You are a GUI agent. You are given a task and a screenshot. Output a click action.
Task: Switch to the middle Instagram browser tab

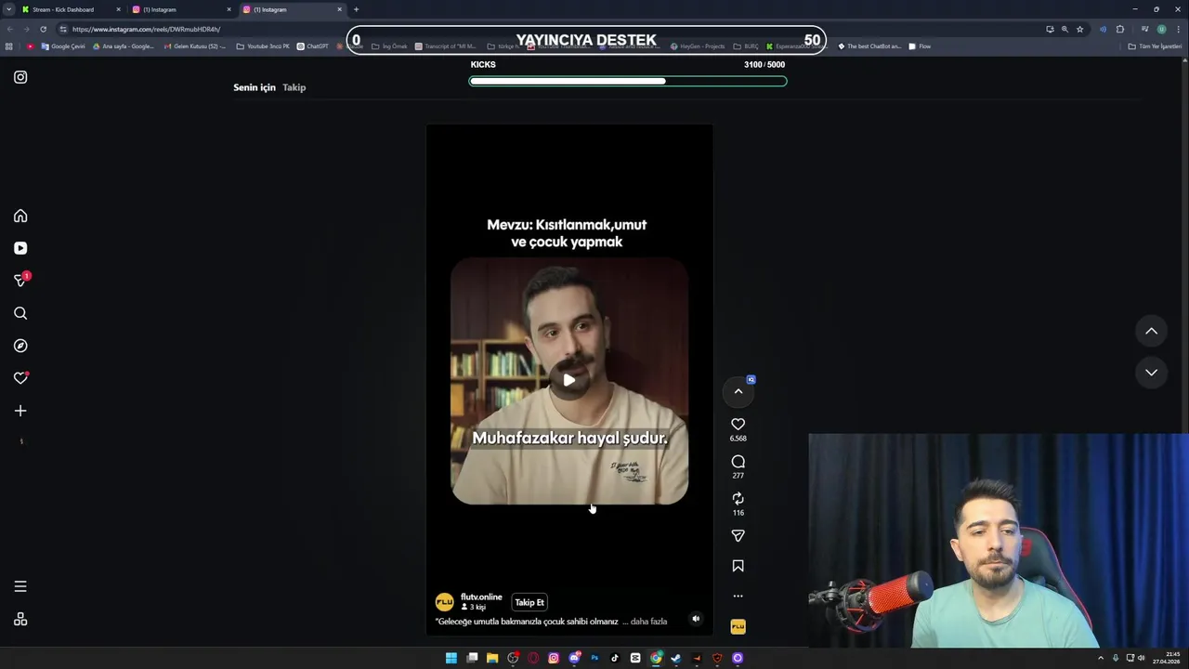[x=181, y=9]
